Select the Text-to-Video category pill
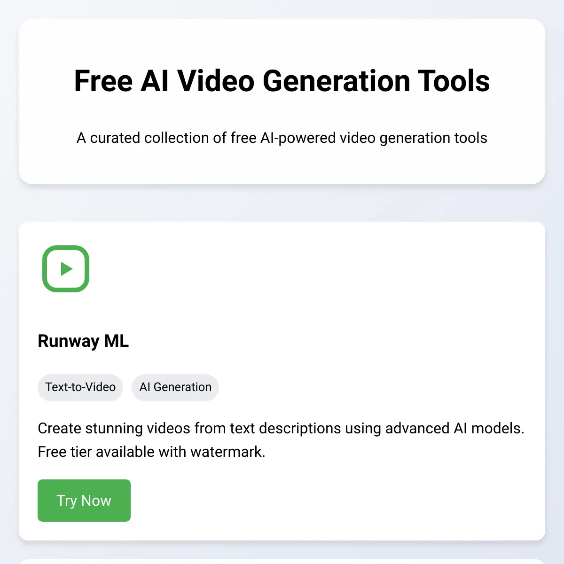This screenshot has width=564, height=564. (80, 387)
